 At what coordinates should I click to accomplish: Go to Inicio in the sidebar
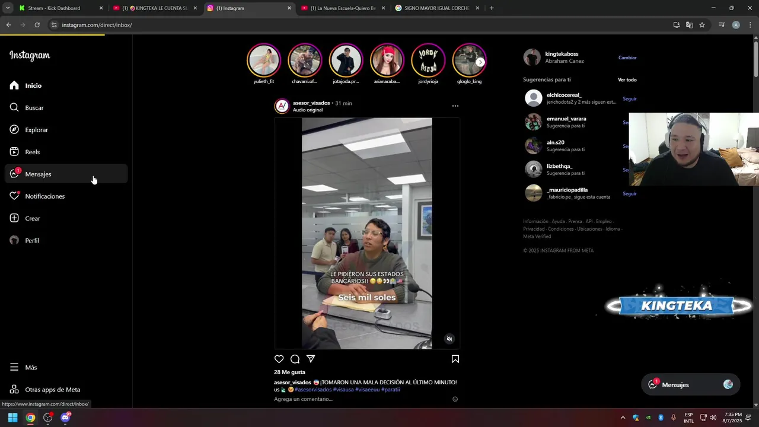pyautogui.click(x=66, y=85)
